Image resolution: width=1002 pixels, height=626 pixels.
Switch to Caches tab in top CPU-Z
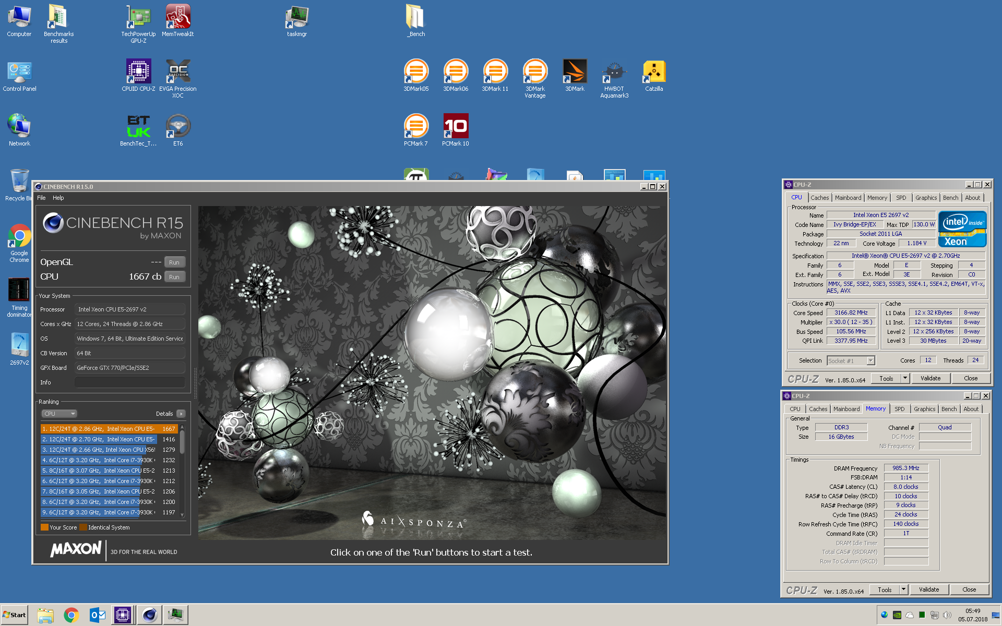[x=819, y=198]
